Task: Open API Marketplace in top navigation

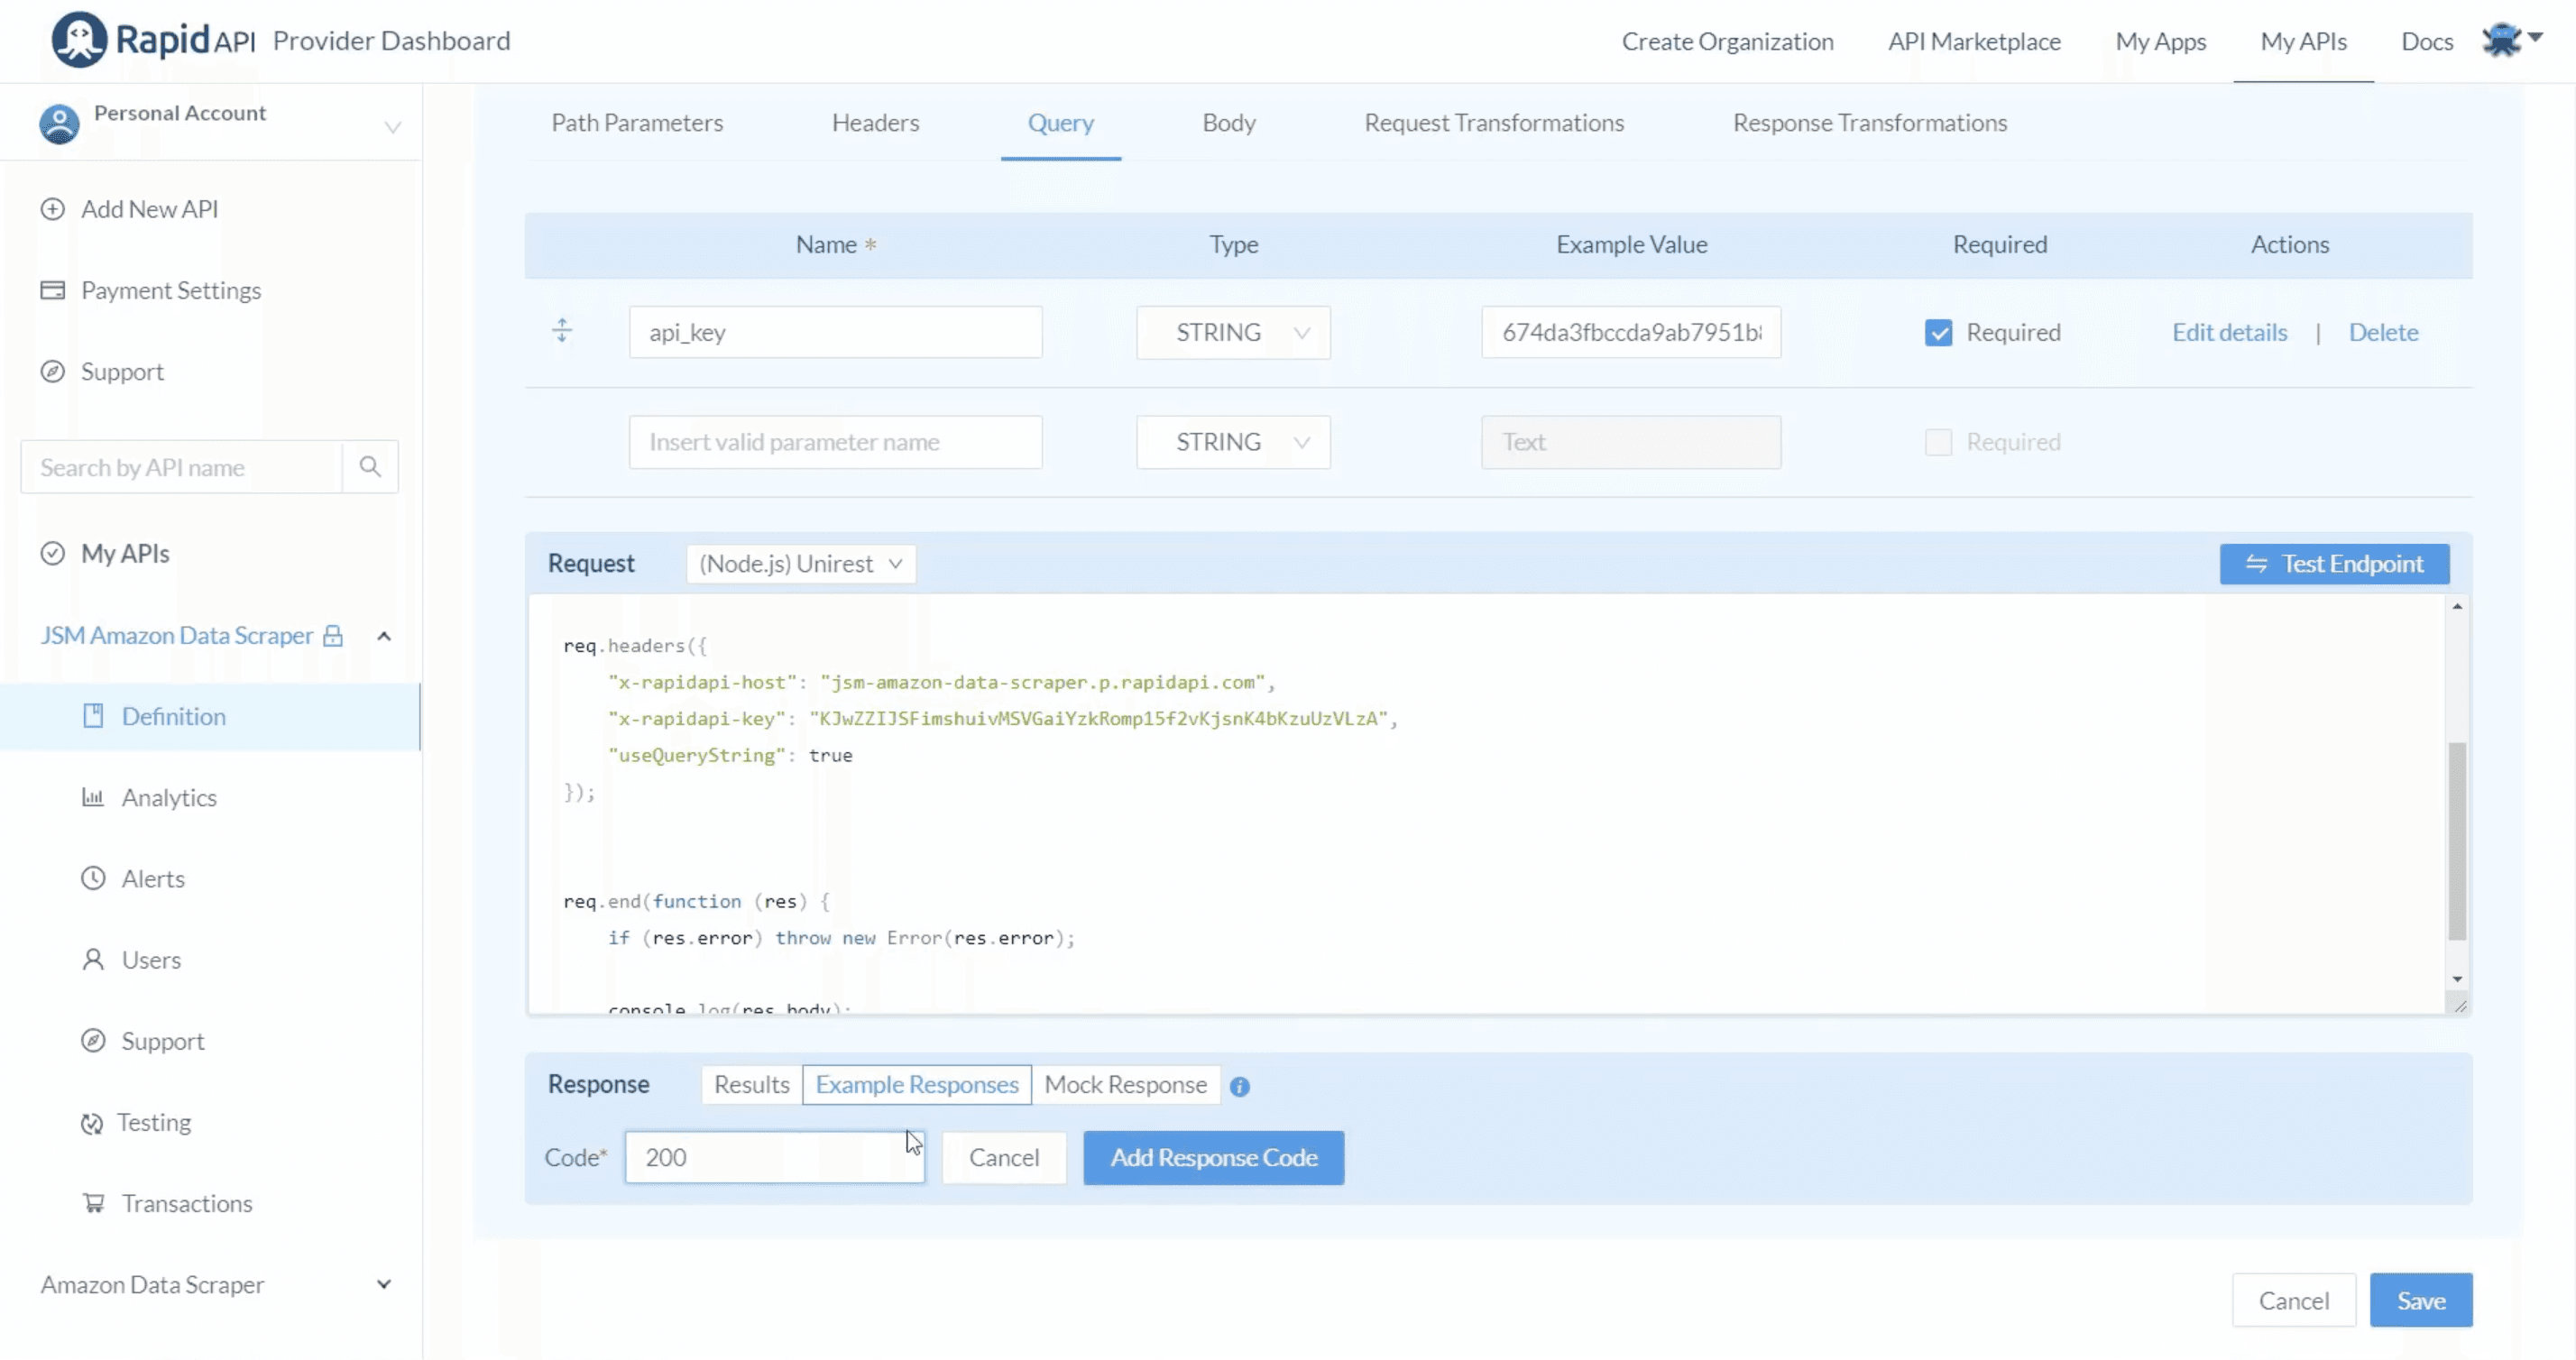Action: pos(1974,41)
